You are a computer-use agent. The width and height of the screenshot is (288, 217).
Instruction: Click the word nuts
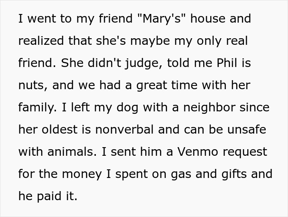(x=31, y=85)
